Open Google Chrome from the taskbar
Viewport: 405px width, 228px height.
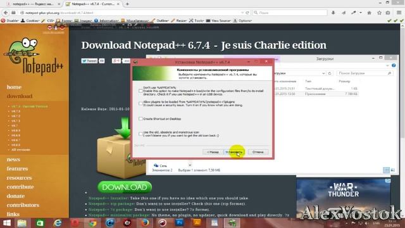click(x=92, y=223)
